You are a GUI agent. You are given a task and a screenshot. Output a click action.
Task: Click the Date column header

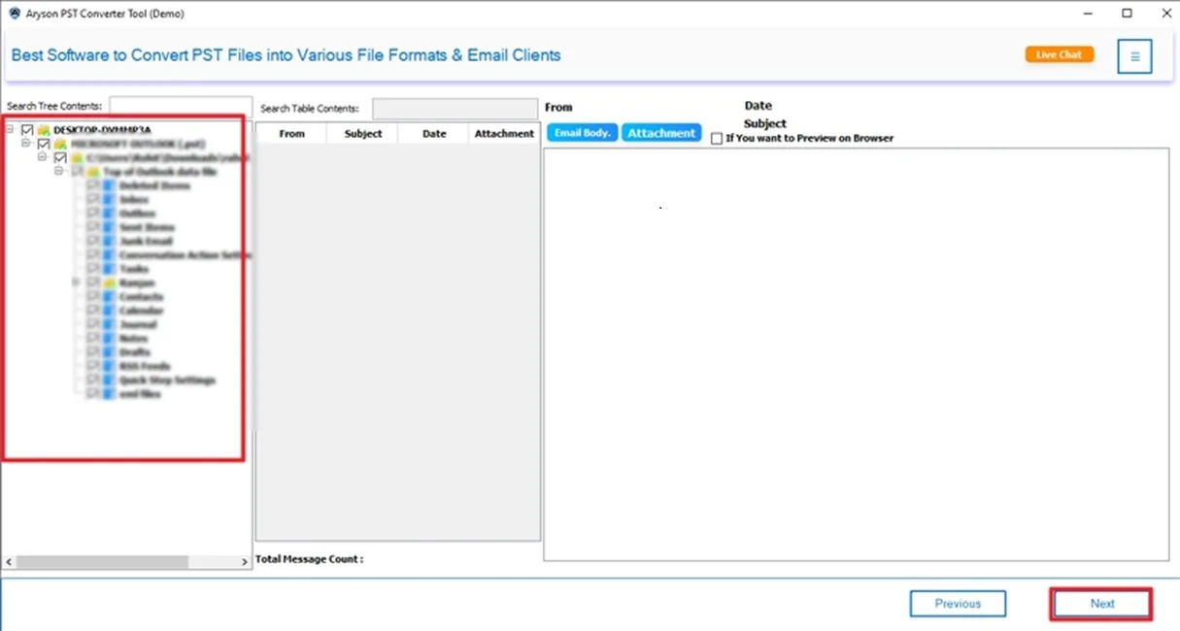tap(434, 134)
